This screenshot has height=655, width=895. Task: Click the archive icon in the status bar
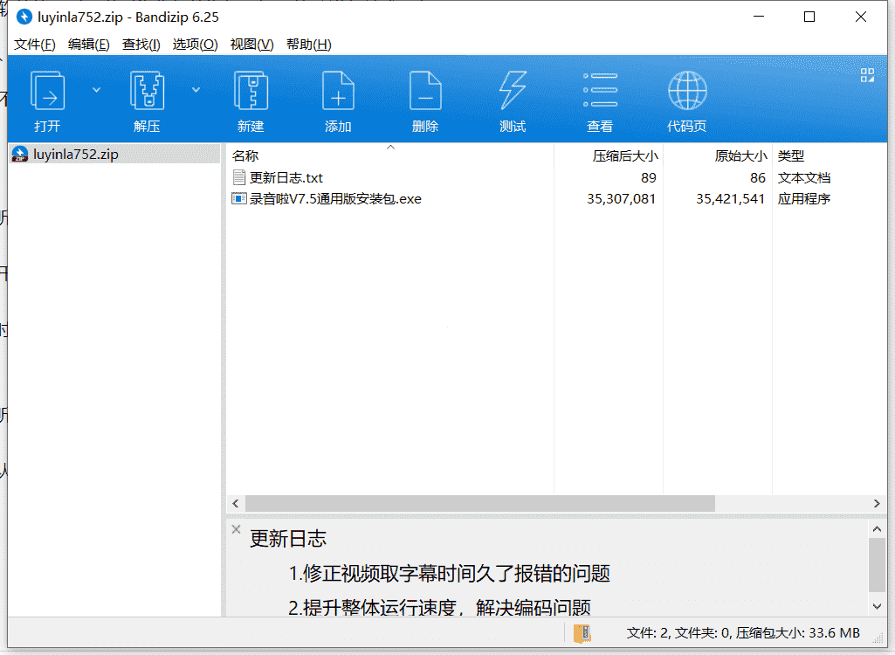(x=582, y=633)
